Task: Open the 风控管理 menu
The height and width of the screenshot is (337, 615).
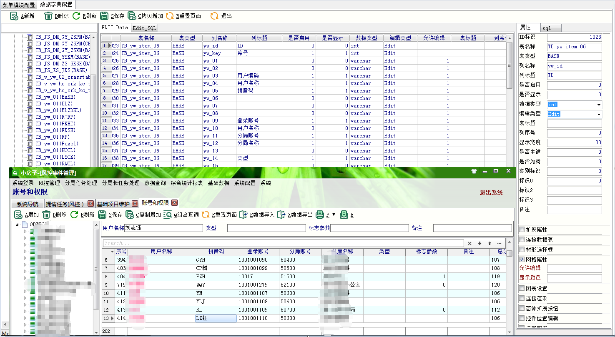Action: point(49,183)
